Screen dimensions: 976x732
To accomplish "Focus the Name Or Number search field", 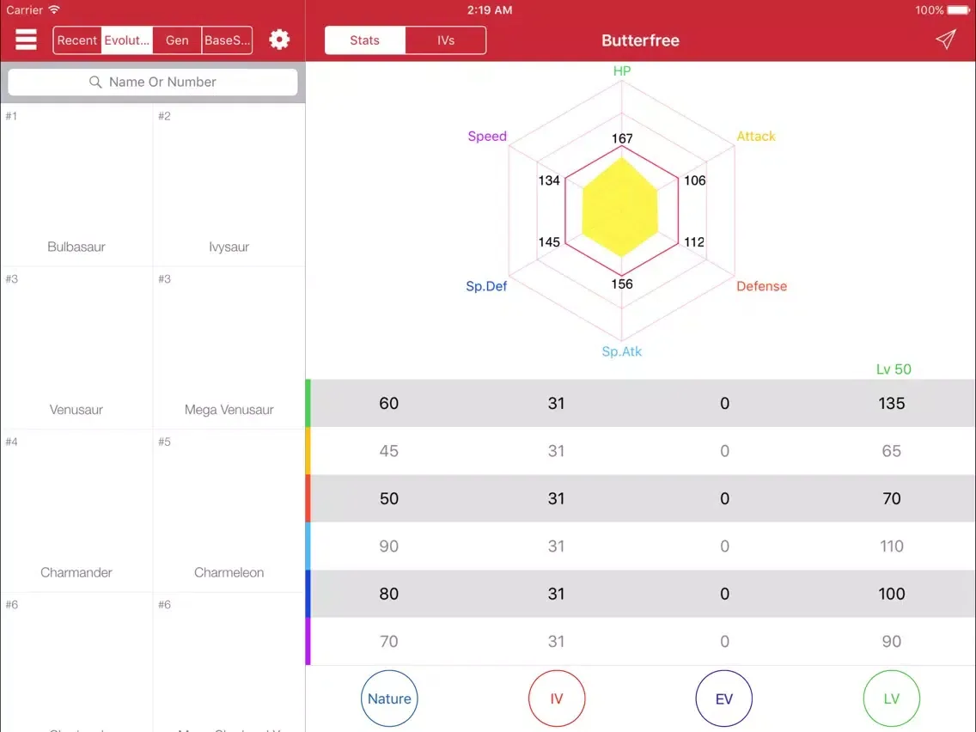I will pyautogui.click(x=153, y=82).
